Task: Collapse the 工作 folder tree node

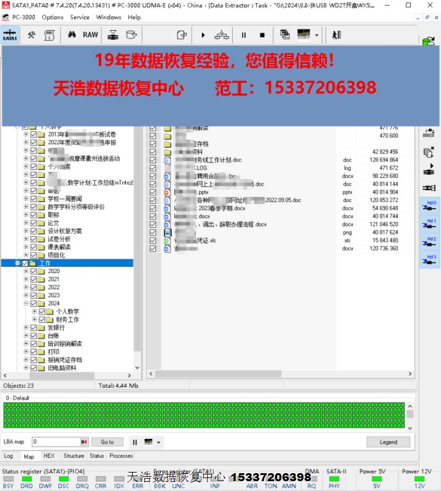Action: [18, 263]
